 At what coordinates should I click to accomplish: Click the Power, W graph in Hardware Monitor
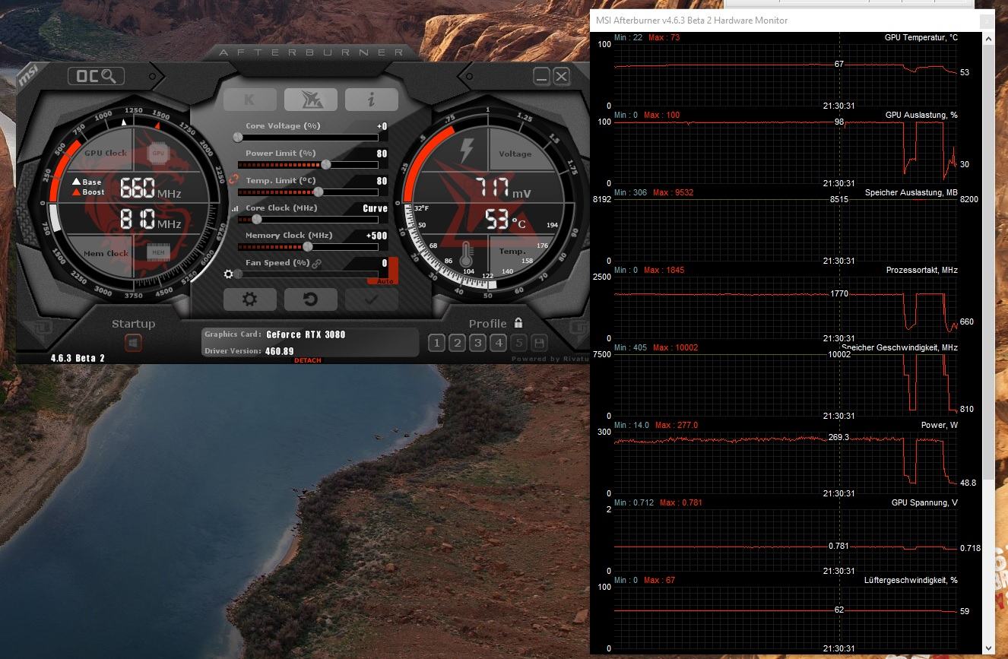tap(785, 462)
